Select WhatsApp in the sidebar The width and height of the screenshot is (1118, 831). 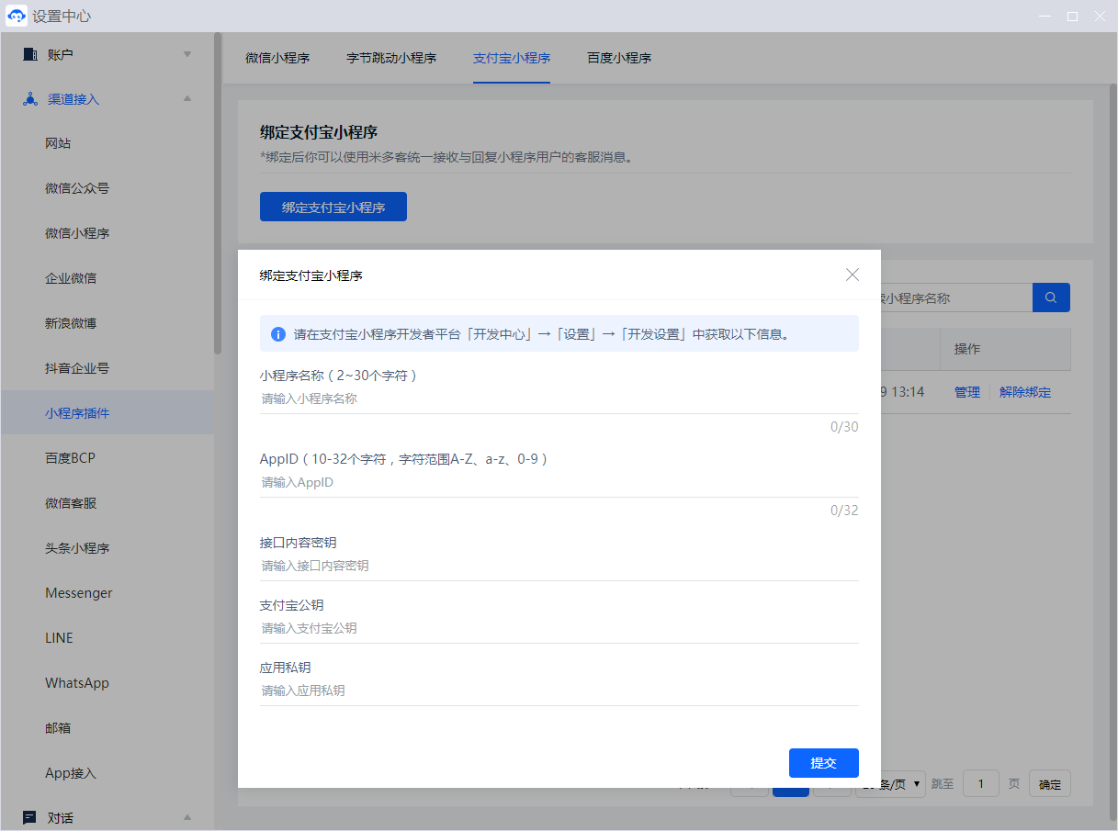pyautogui.click(x=77, y=683)
